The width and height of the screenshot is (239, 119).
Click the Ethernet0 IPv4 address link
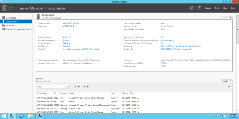(81, 49)
